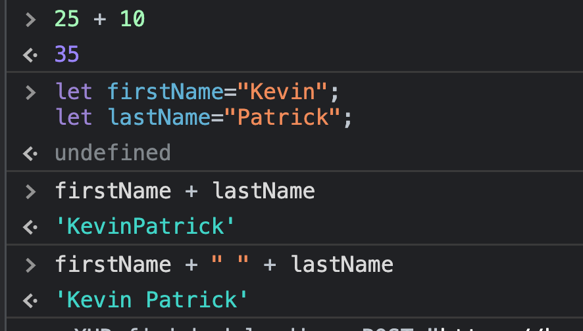Screen dimensions: 583x331
Task: Click the input chevron beside firstName + lastName
Action: point(30,191)
